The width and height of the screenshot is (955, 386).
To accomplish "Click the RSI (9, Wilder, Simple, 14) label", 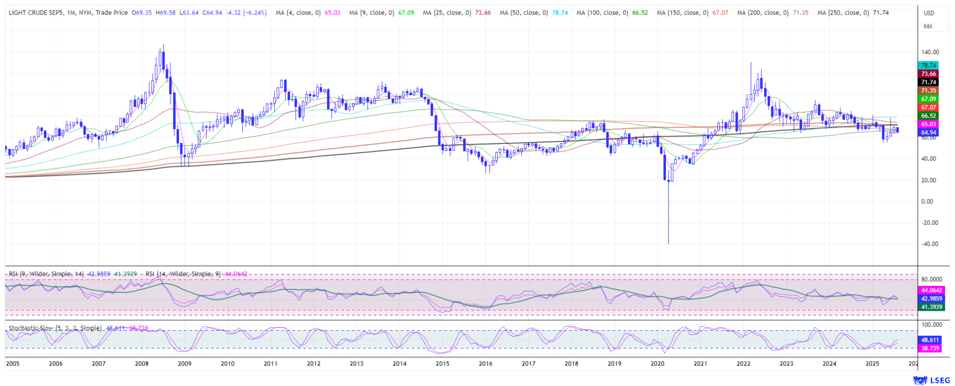I will click(46, 274).
